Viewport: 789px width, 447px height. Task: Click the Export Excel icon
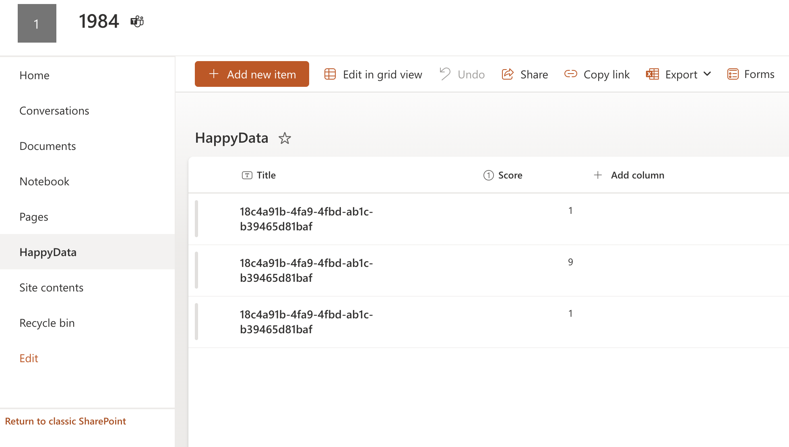652,74
